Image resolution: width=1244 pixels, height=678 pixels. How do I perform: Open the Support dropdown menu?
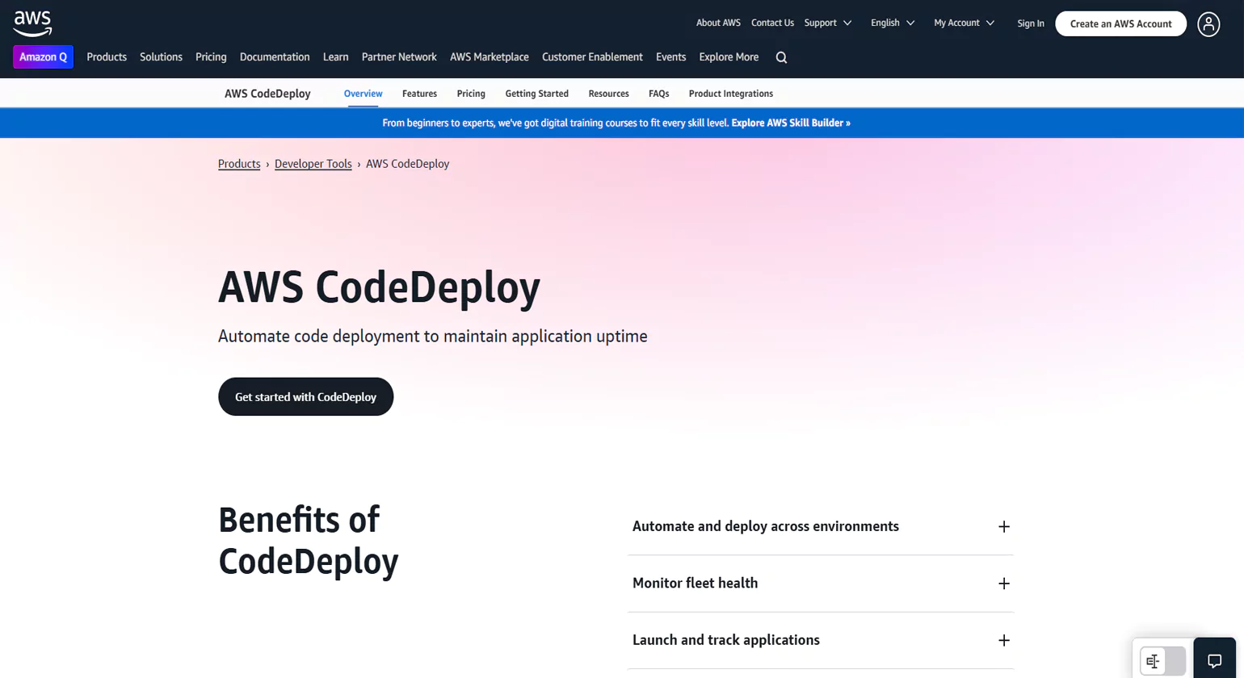tap(827, 23)
